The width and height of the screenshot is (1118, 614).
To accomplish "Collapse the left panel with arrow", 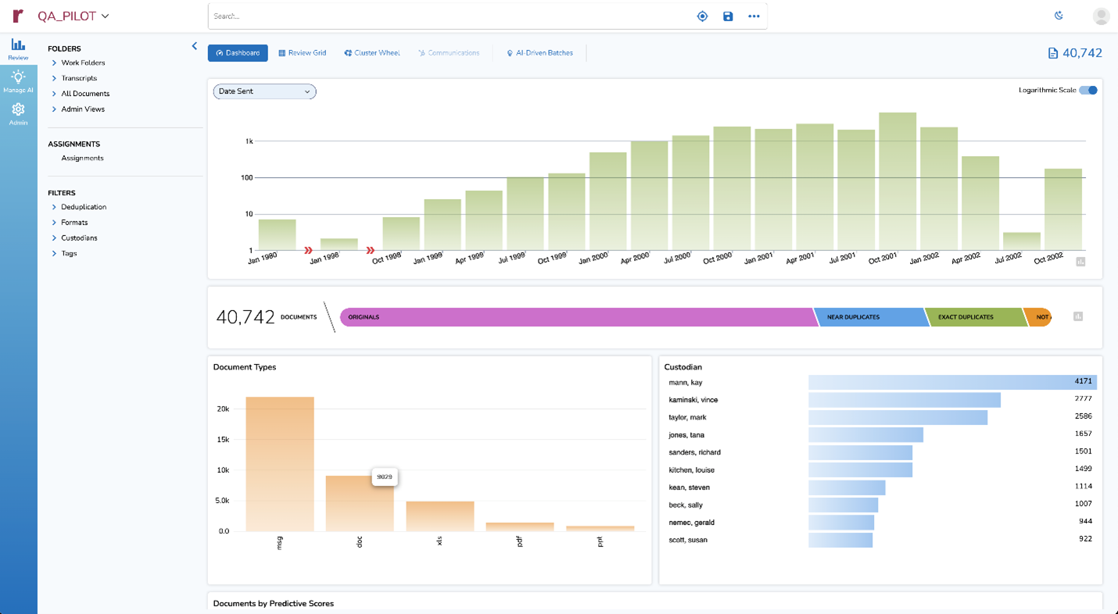I will [195, 46].
